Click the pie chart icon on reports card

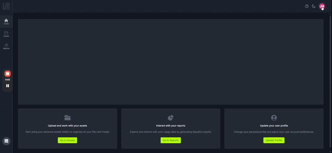tap(171, 118)
